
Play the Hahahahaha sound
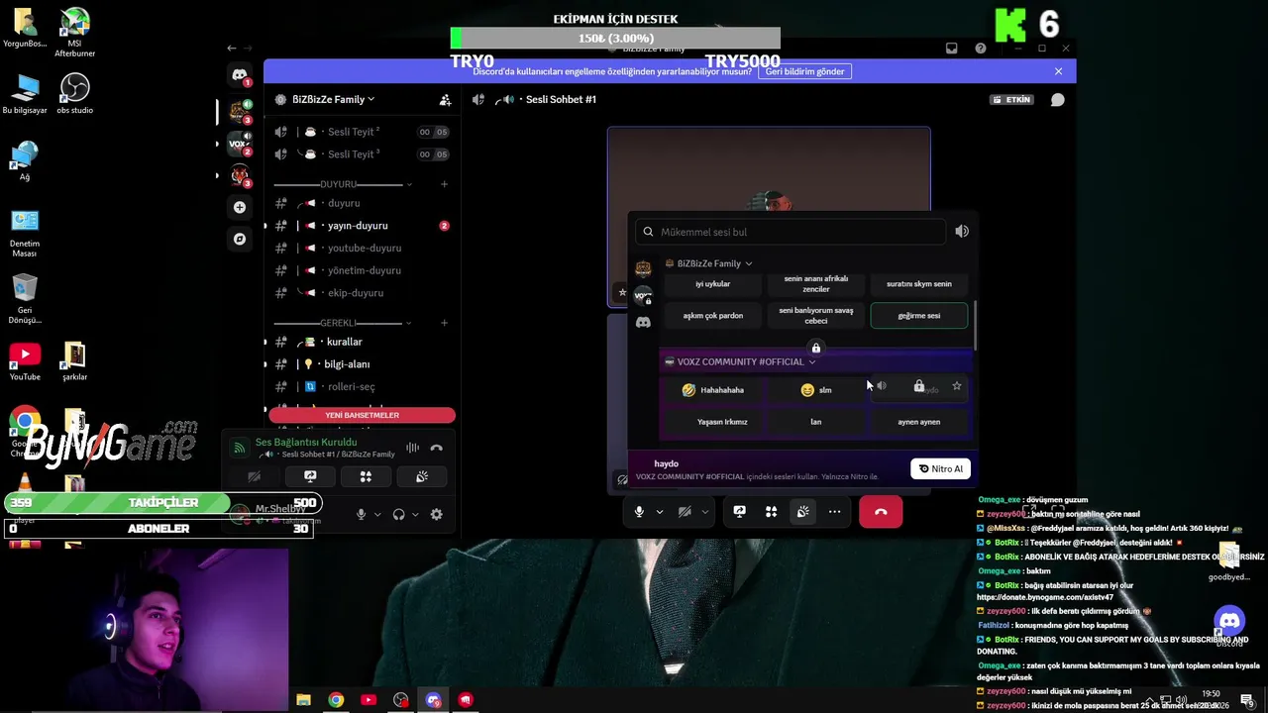click(x=713, y=390)
